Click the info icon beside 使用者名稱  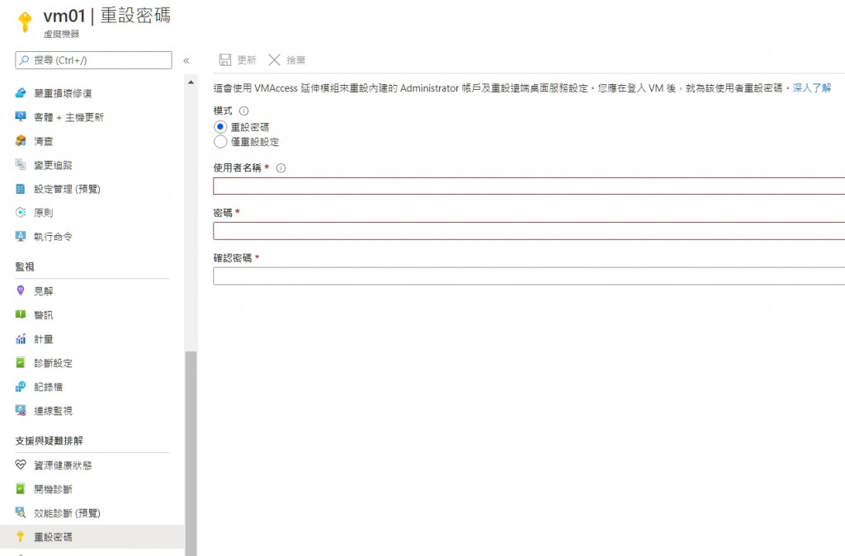(281, 168)
